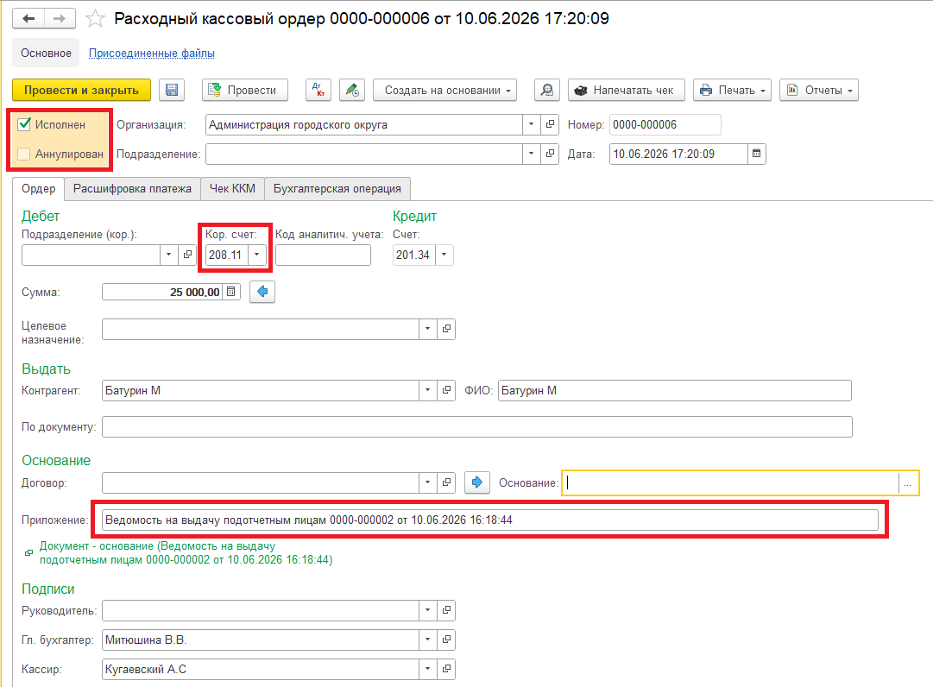Click into the Дата field
The width and height of the screenshot is (933, 687).
coord(678,154)
